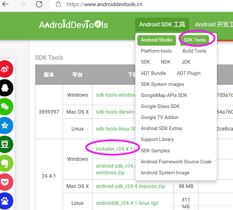Open Android SDK Extras entry
Screen dimensions: 233x210
(x=162, y=128)
